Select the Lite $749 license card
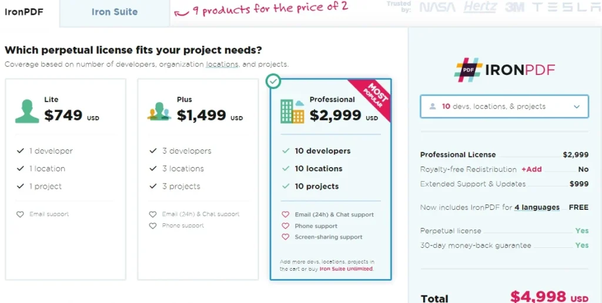602x303 pixels. pos(65,179)
